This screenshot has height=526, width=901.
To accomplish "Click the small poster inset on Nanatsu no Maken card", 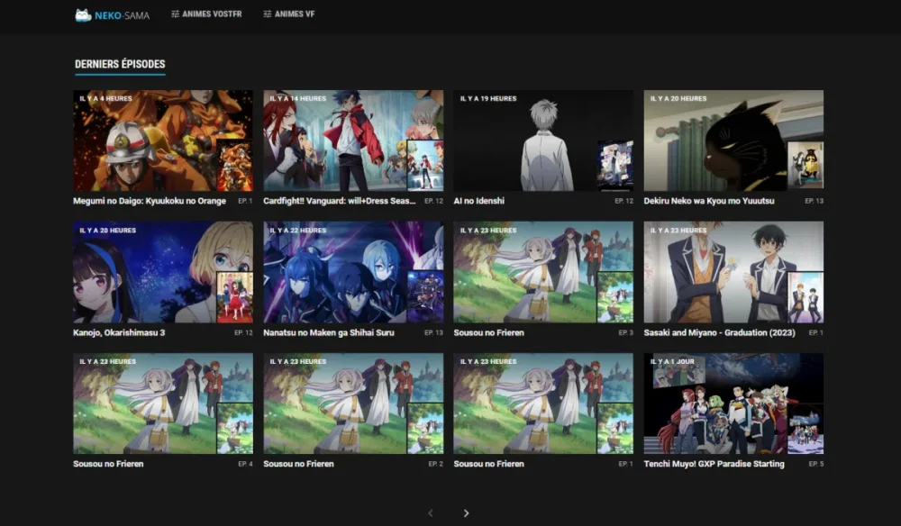I will 425,297.
